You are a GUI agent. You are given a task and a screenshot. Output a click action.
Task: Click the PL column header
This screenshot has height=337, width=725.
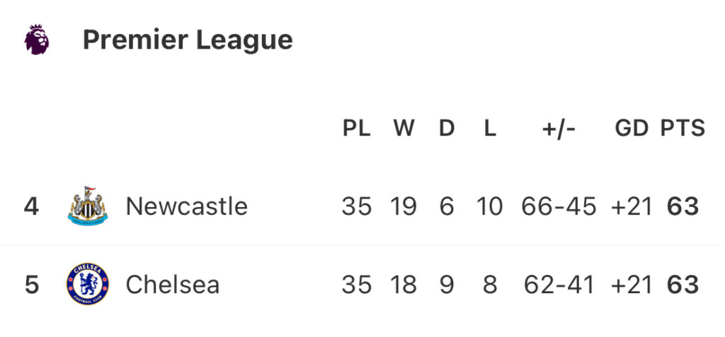(x=357, y=128)
